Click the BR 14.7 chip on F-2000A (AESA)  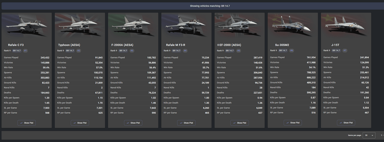[123, 51]
